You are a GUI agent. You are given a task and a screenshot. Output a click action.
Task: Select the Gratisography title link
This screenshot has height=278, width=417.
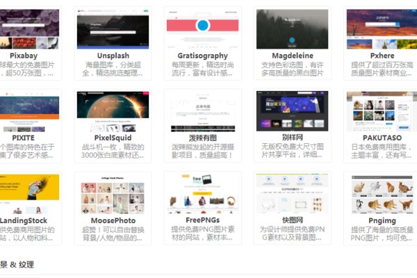pyautogui.click(x=203, y=56)
